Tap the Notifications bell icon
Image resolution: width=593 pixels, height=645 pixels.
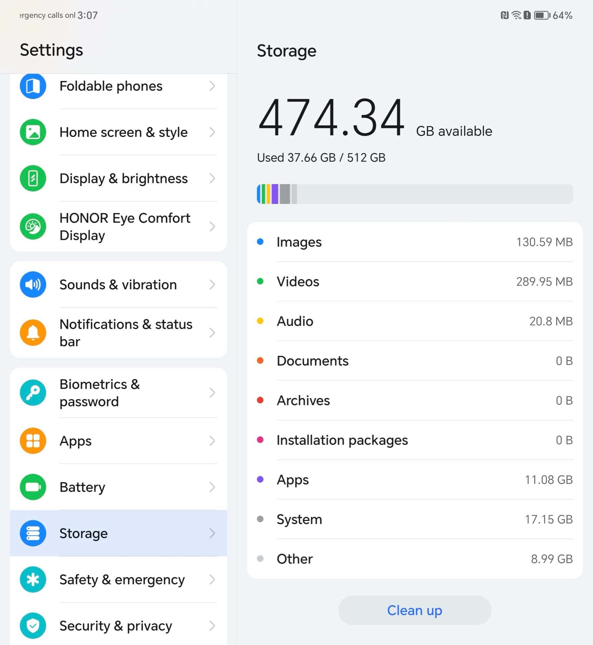(x=33, y=333)
